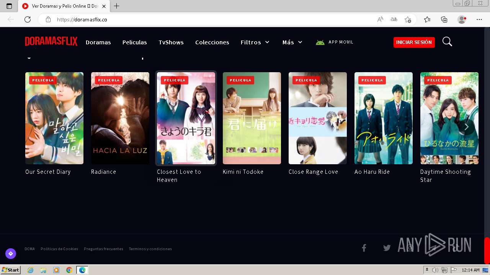Go back using browser back arrow

11,19
